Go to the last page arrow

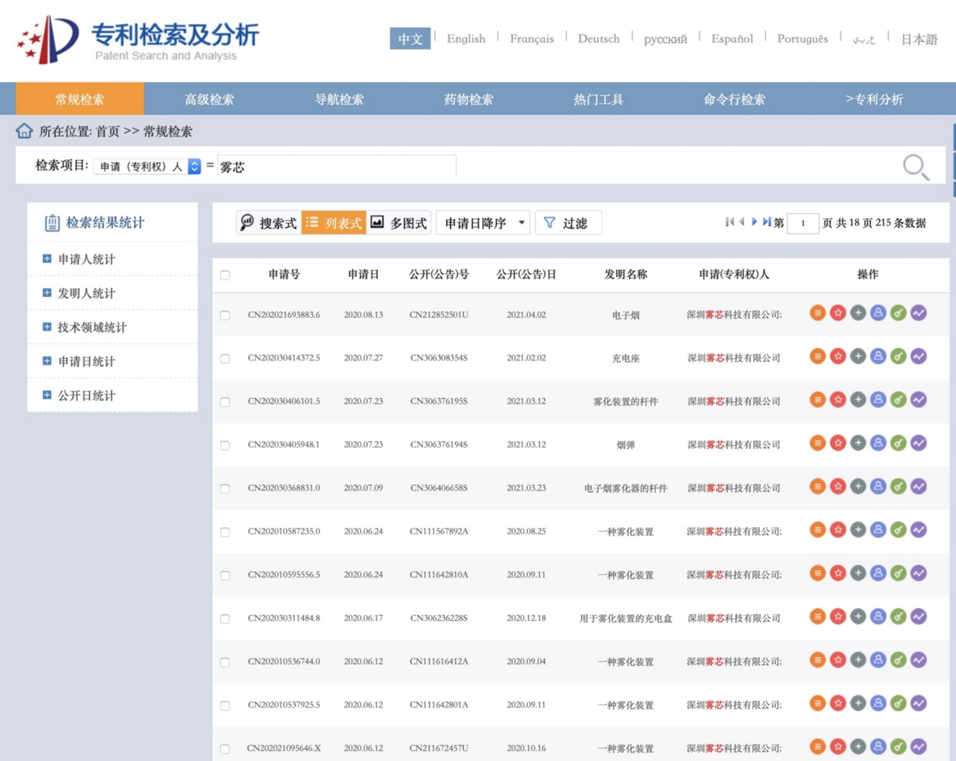[x=767, y=222]
